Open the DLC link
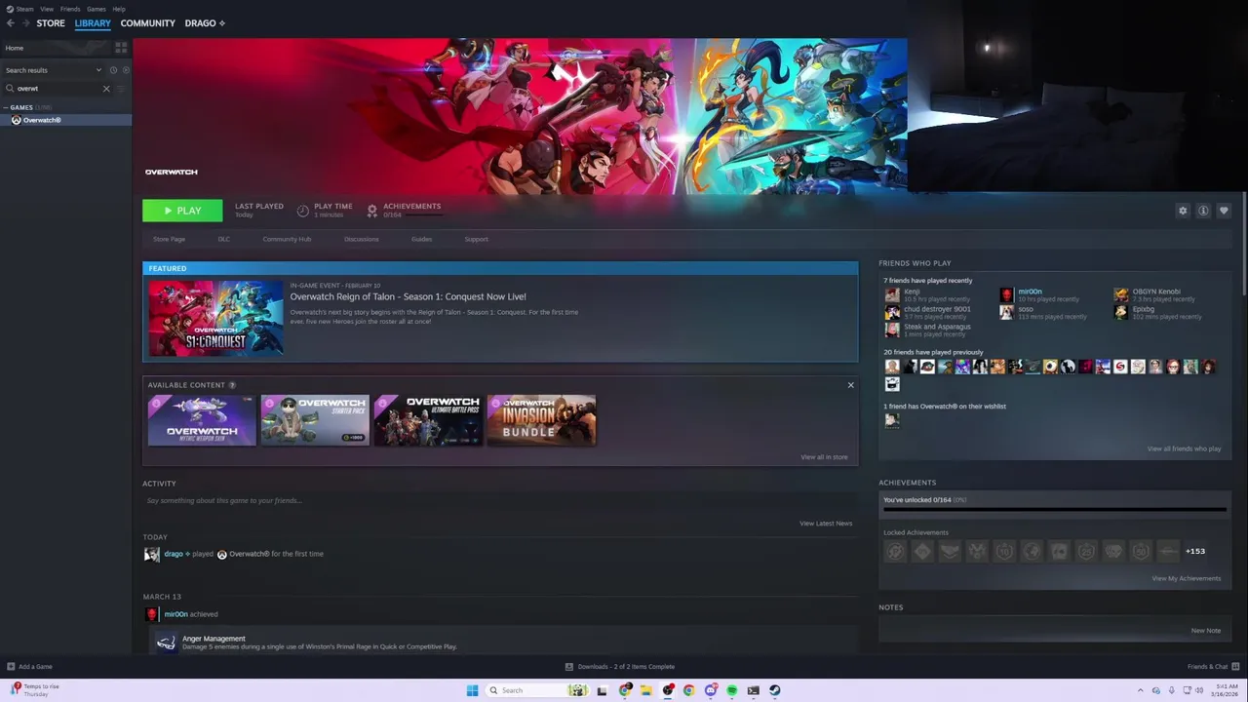 click(224, 239)
